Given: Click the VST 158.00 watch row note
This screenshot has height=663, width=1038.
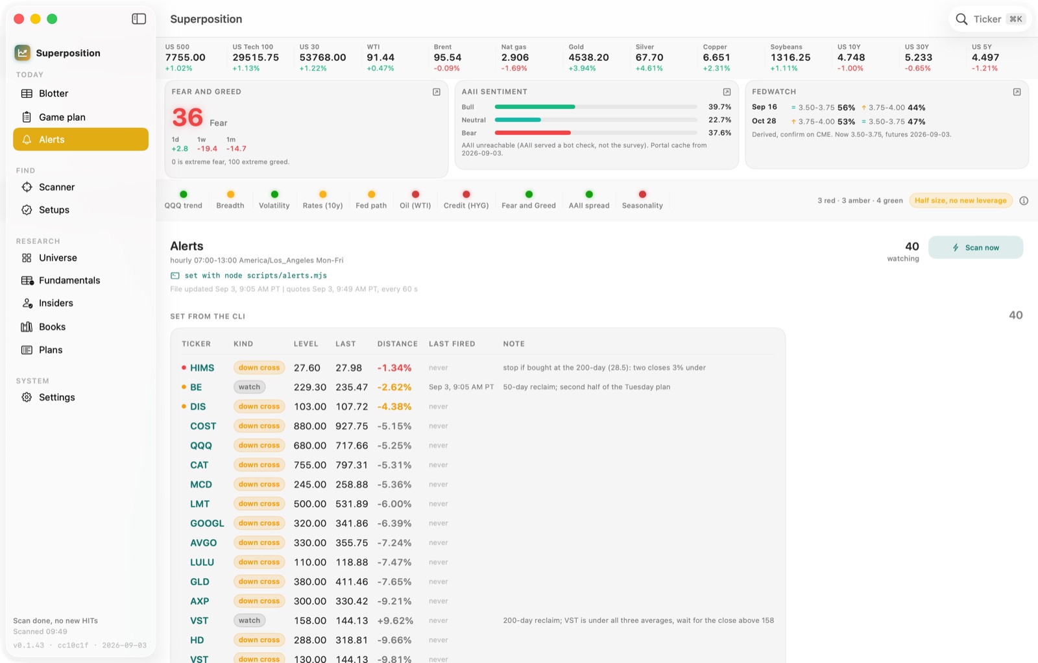Looking at the screenshot, I should pyautogui.click(x=638, y=621).
